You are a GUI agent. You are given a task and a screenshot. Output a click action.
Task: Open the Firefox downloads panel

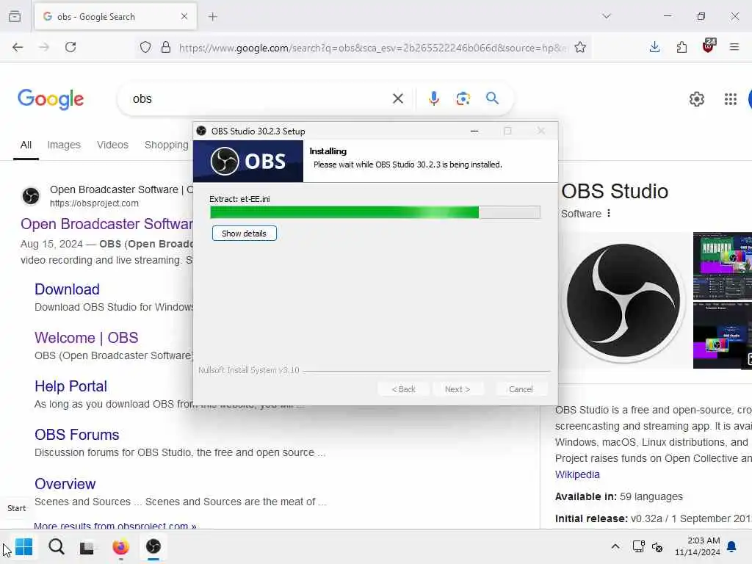[654, 47]
